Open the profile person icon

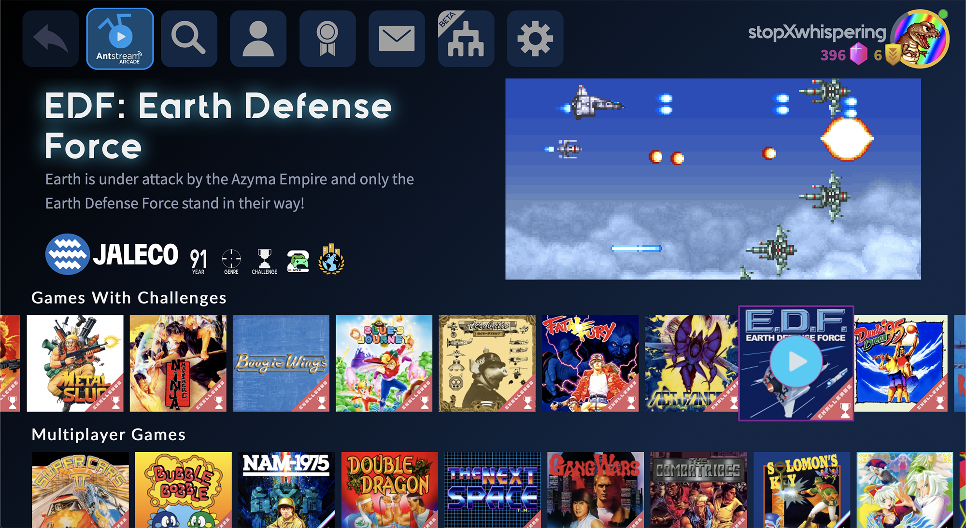(x=258, y=39)
